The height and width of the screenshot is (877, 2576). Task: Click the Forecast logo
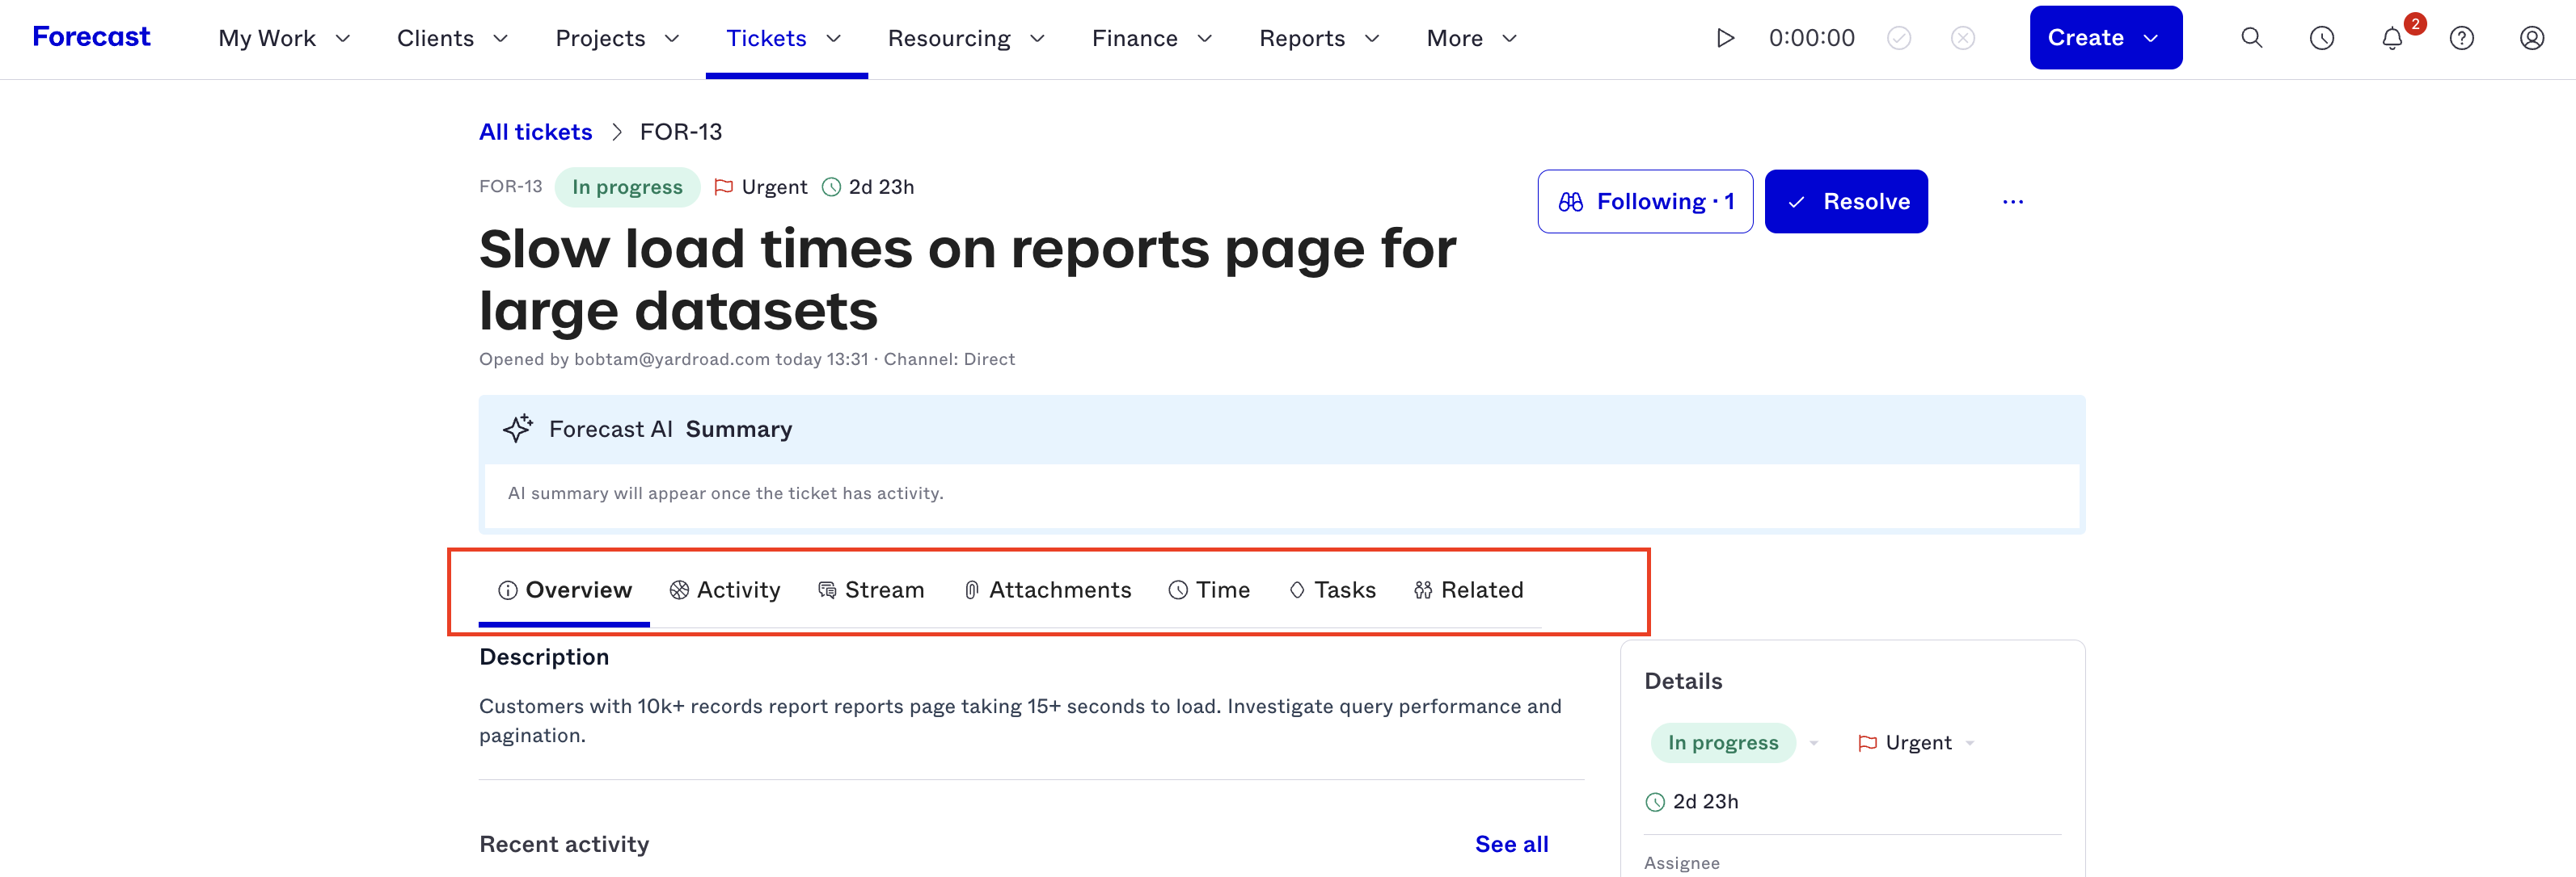point(91,37)
